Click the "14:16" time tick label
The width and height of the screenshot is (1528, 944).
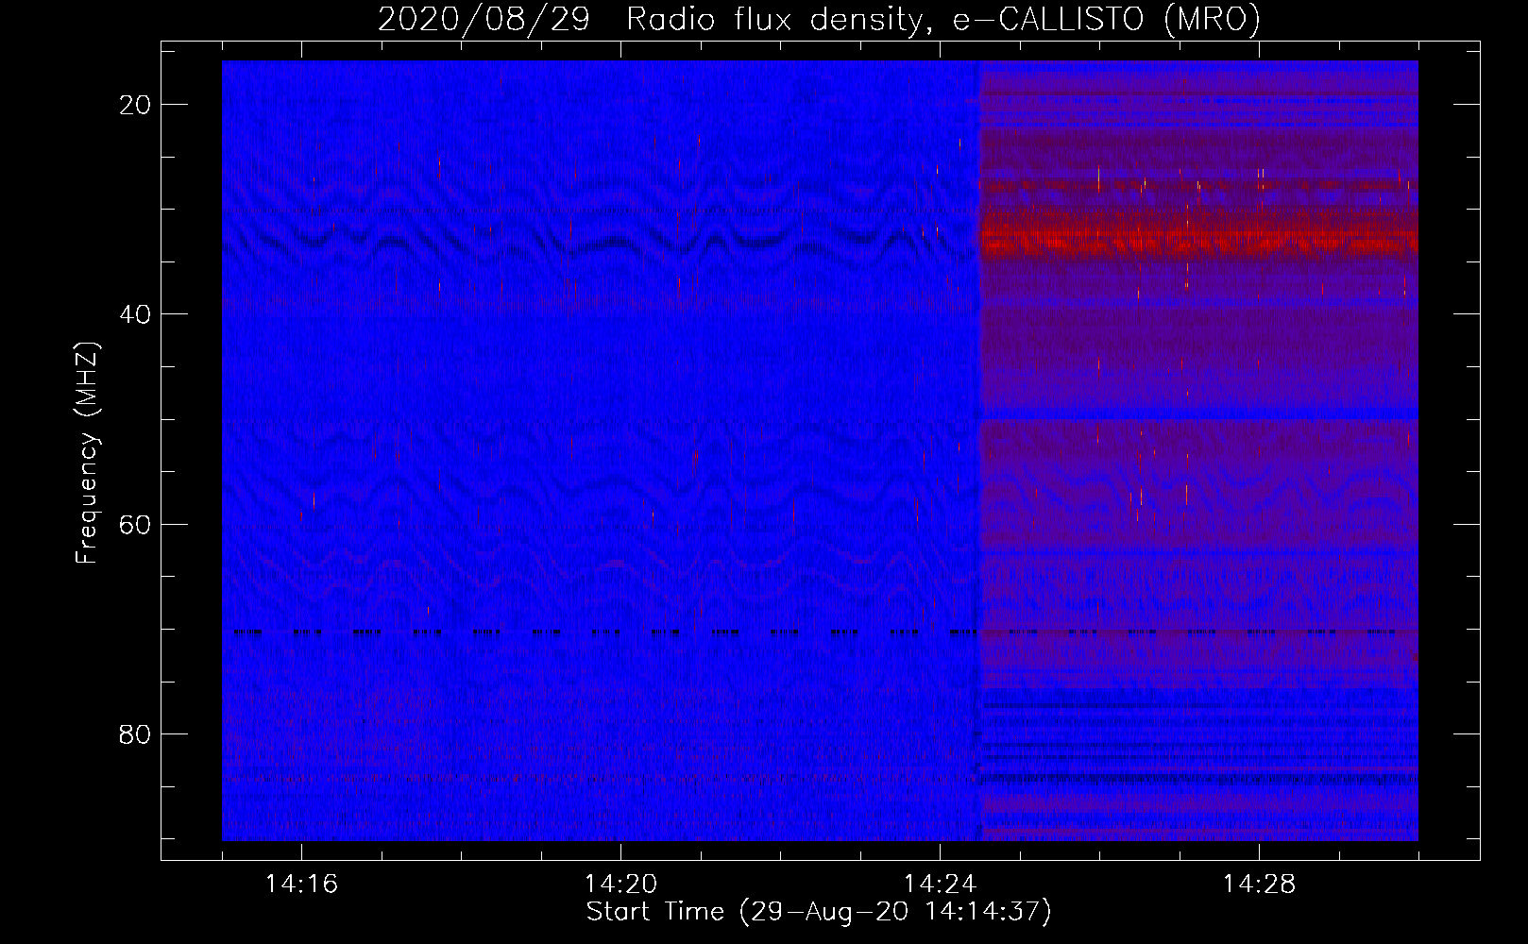301,885
